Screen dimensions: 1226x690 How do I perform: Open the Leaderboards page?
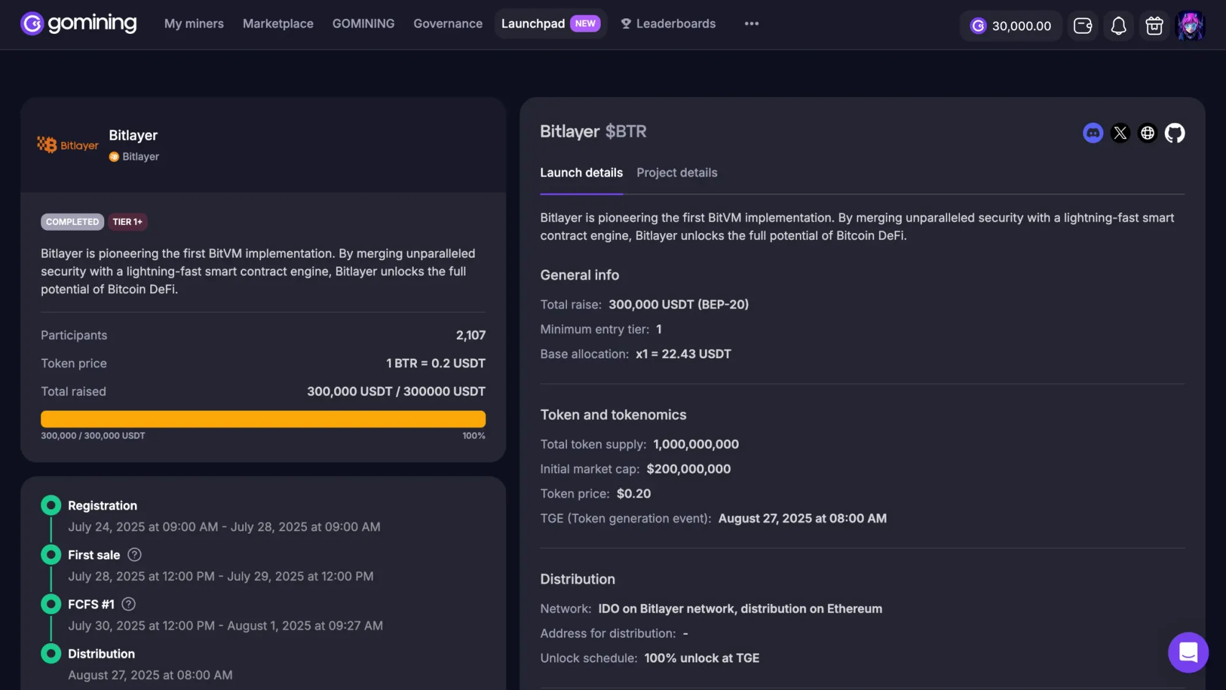coord(668,24)
